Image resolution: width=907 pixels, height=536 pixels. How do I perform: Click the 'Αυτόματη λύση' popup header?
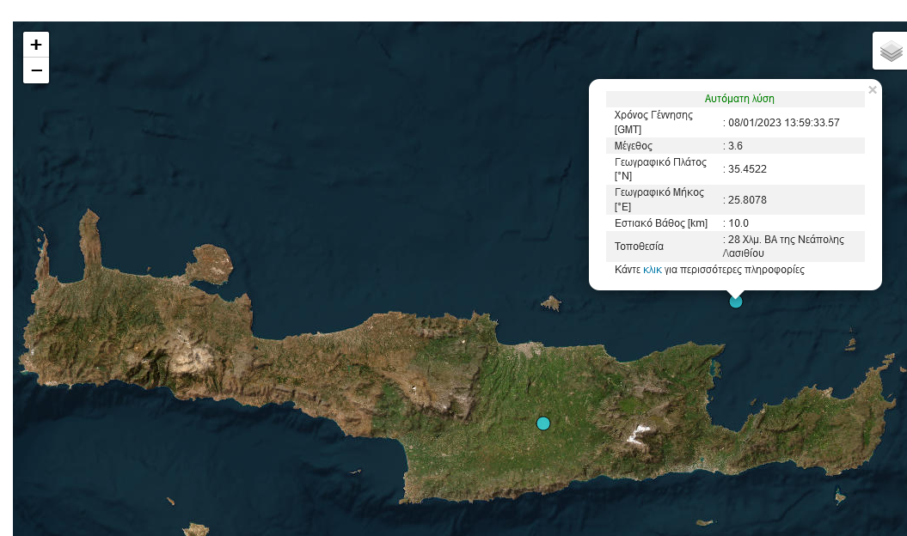click(x=738, y=99)
